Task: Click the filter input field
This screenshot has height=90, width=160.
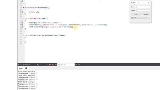Action: [66, 64]
